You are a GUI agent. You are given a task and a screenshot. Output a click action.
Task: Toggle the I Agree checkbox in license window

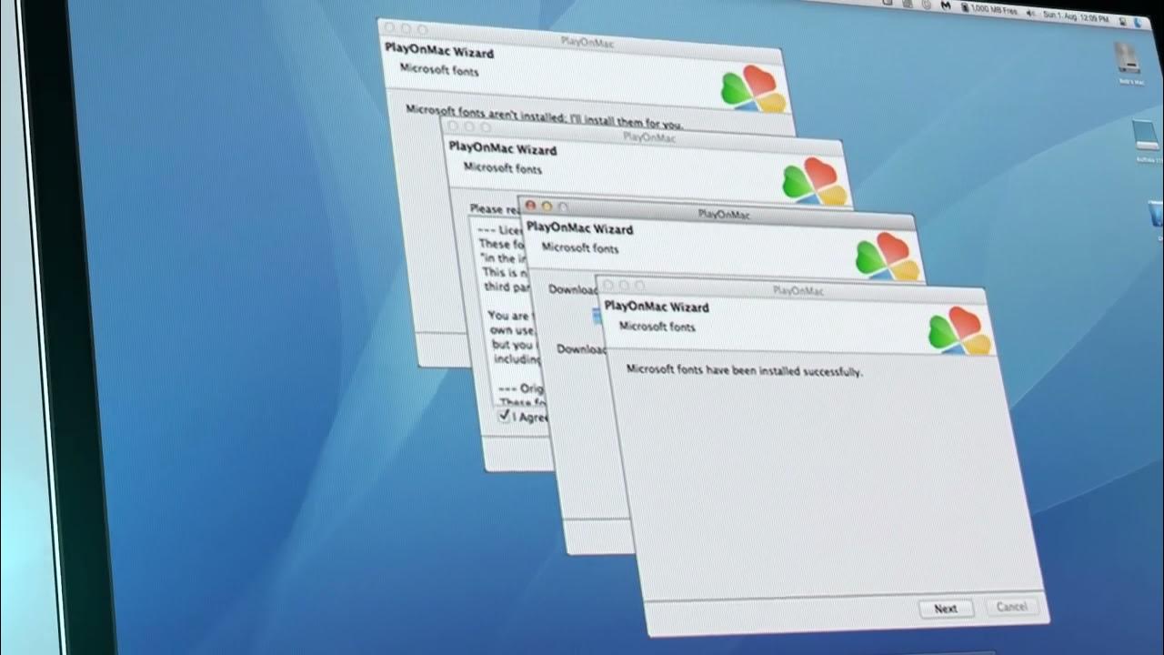[505, 416]
